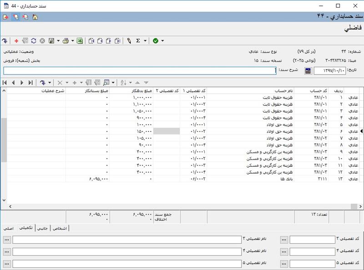Expand the green checkmark confirm dropdown arrow
The width and height of the screenshot is (364, 270).
[x=162, y=41]
